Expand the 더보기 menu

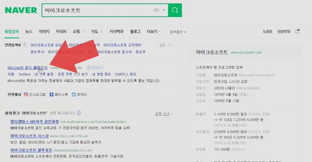(154, 31)
